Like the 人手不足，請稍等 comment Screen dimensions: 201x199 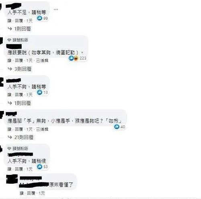[x=9, y=21]
